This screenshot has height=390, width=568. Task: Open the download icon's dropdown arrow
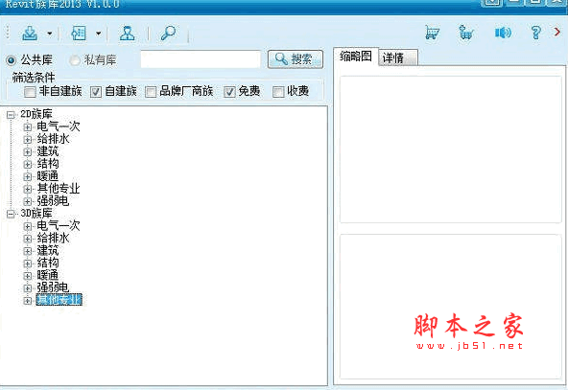[50, 34]
